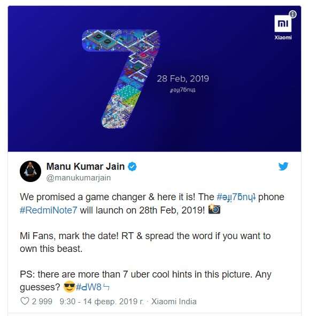The image size is (309, 316).
Task: Click the sunglasses emoji
Action: click(x=69, y=286)
